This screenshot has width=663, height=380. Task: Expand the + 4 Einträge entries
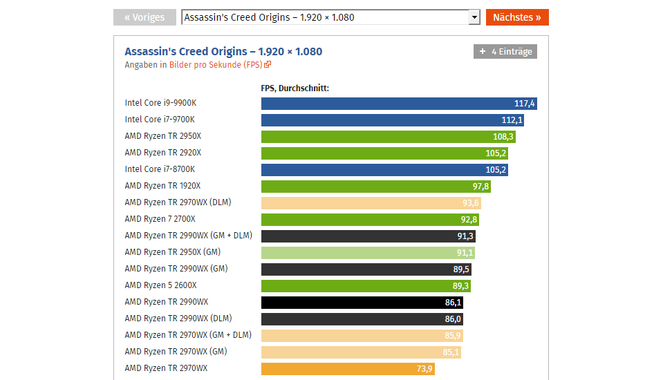(505, 52)
